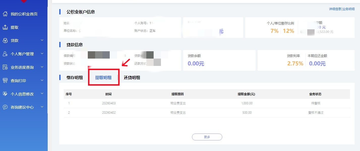The width and height of the screenshot is (360, 151).
Task: Expand the 个人账户管理 chevron arrow
Action: coord(42,54)
